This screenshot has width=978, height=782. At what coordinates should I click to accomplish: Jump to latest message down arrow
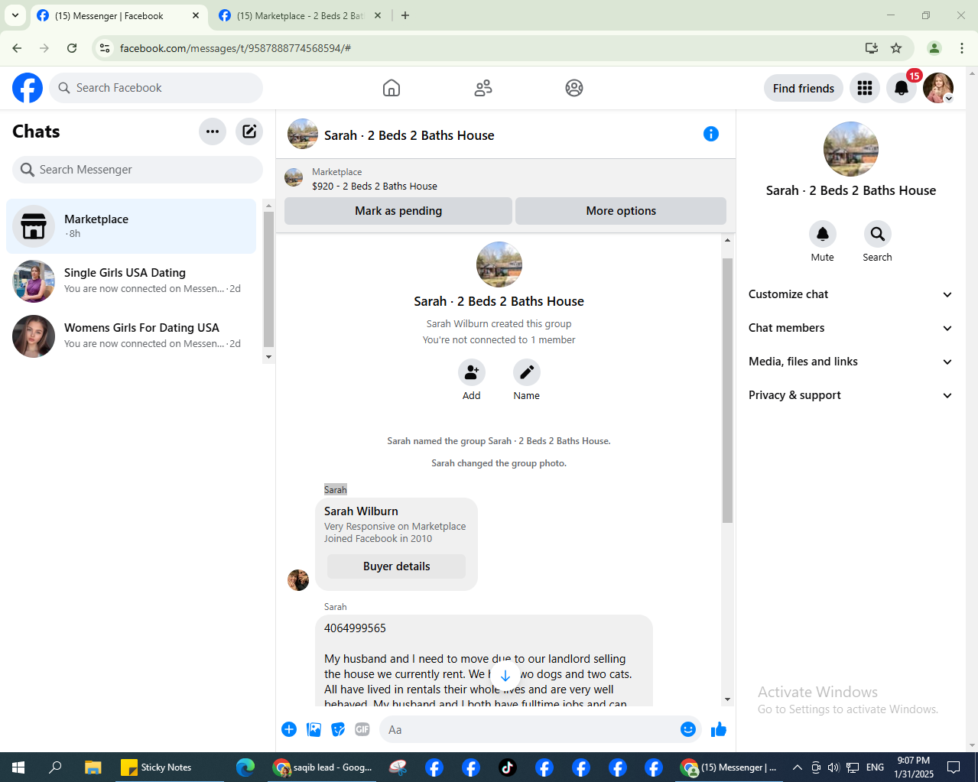[505, 676]
